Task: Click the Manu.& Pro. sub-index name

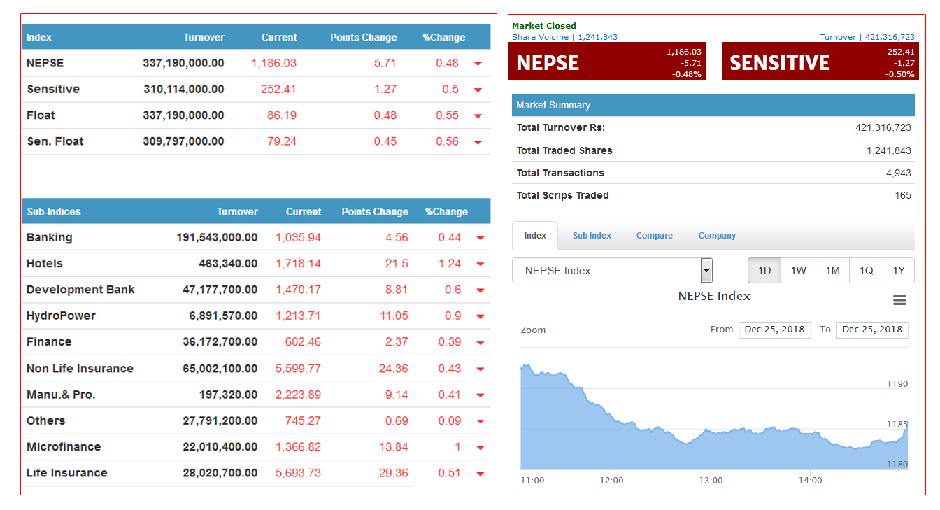Action: tap(61, 395)
